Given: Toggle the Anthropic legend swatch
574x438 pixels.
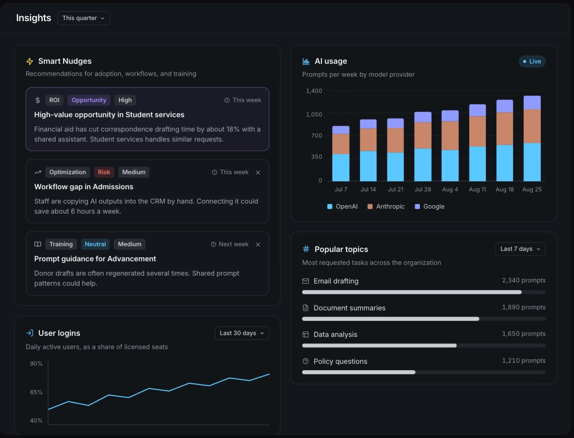Looking at the screenshot, I should pyautogui.click(x=370, y=206).
